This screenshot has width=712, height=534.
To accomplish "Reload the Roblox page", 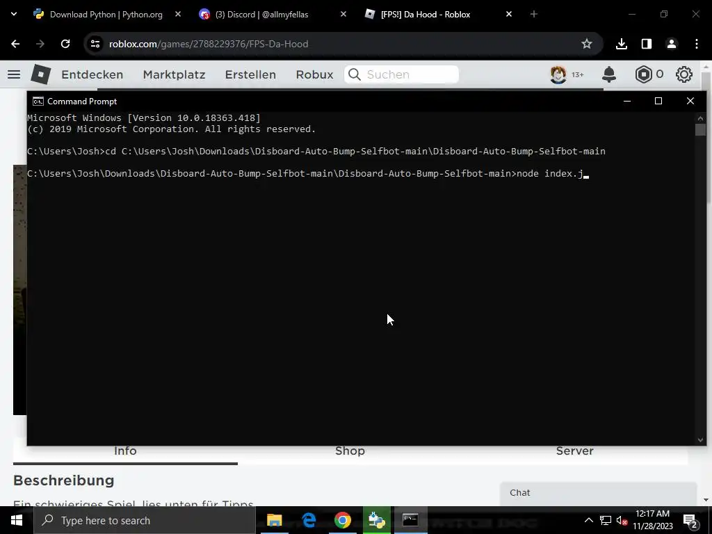I will pos(65,44).
